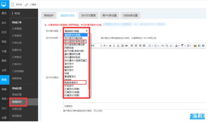Open the mobile version phone icon
212x122 pixels.
point(13,5)
